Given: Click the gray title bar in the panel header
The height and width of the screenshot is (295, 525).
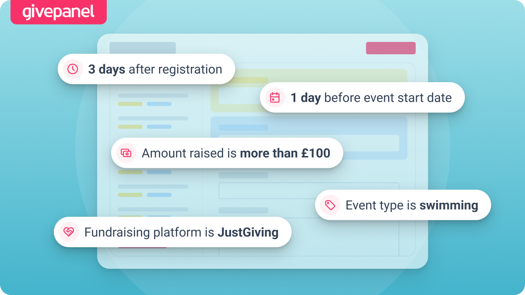Looking at the screenshot, I should [143, 48].
